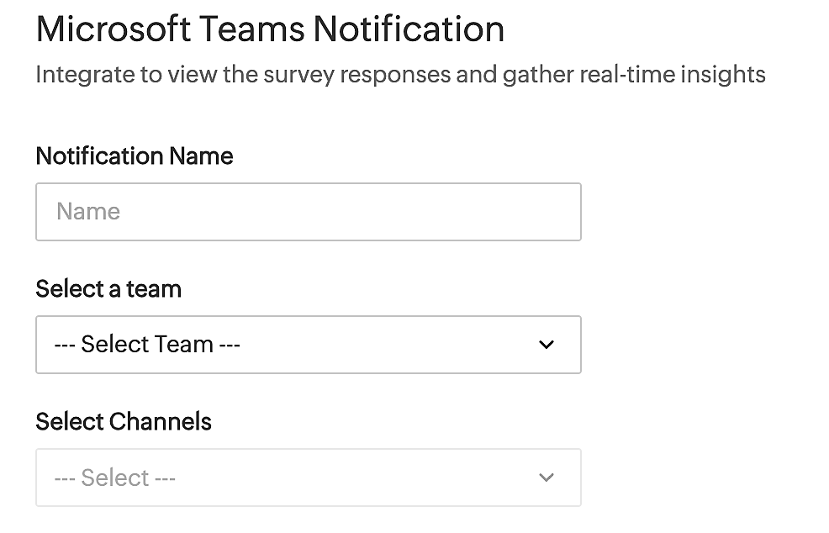Click the 'Select a team' label
829x533 pixels.
pos(108,289)
